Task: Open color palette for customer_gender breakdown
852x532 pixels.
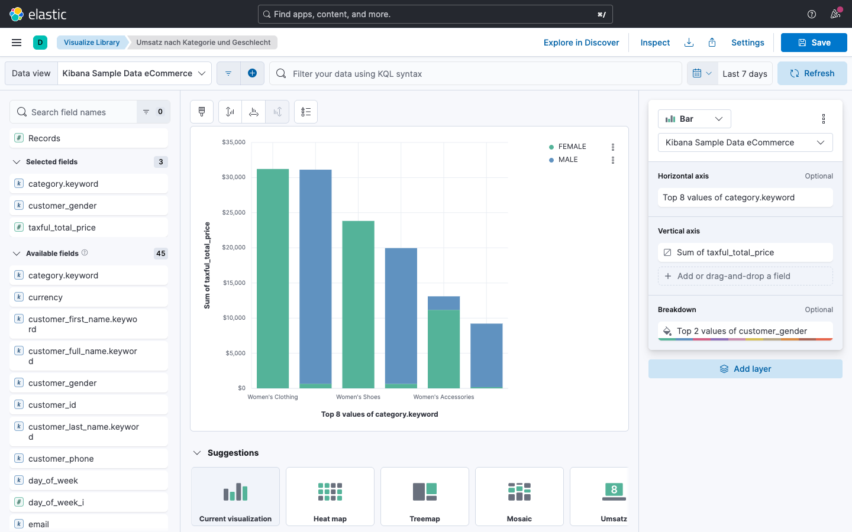Action: 667,331
